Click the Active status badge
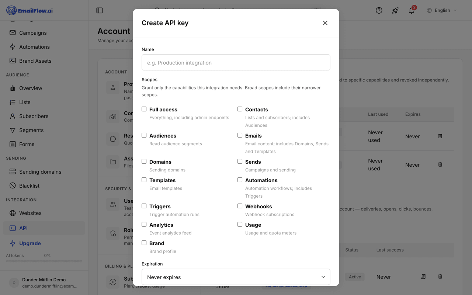This screenshot has width=472, height=295. click(x=355, y=277)
